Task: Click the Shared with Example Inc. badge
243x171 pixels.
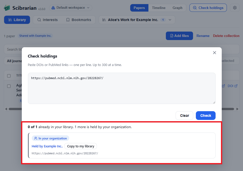Action: tap(35, 36)
